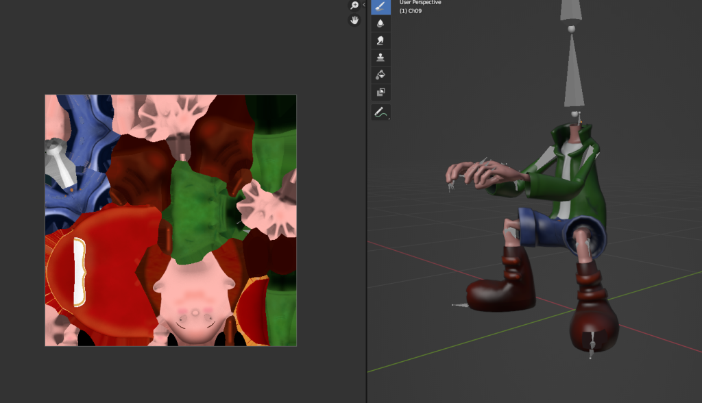
Task: Click the white stripe on red texture region
Action: 79,272
